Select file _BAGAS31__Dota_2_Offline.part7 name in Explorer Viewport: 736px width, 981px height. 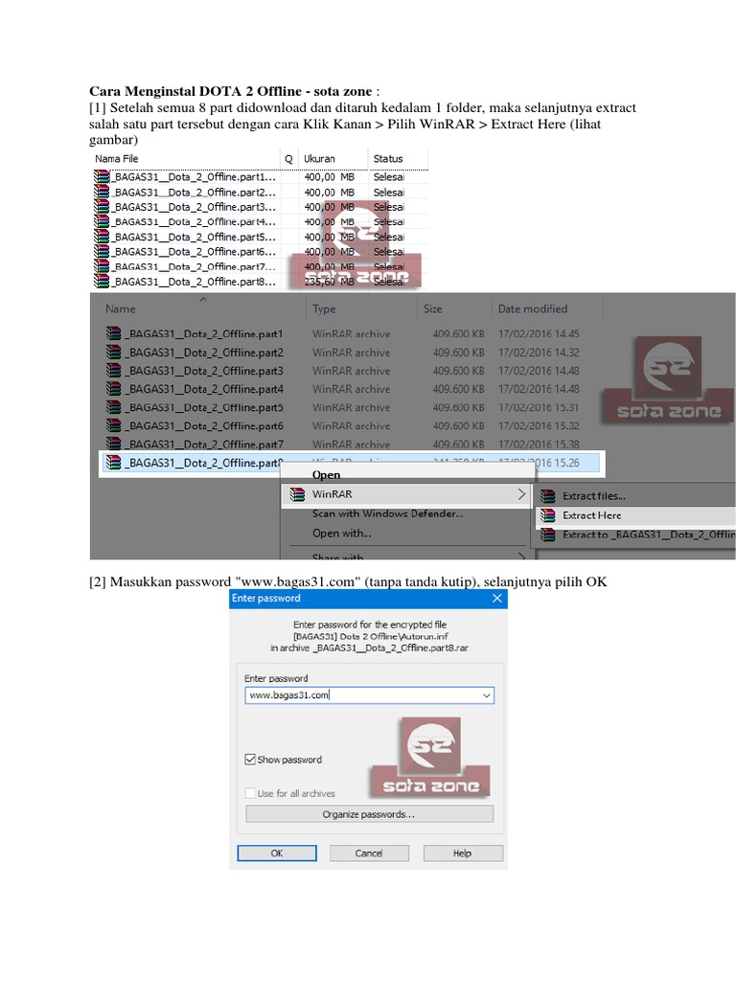[x=204, y=445]
